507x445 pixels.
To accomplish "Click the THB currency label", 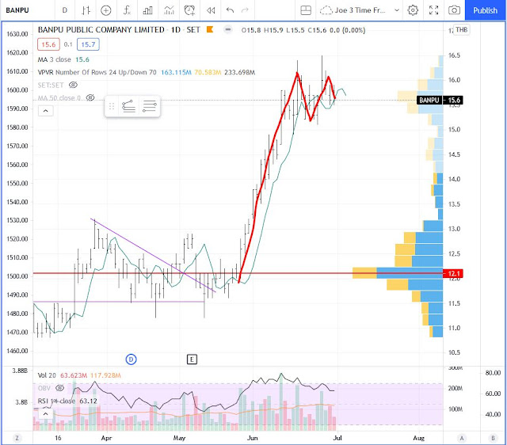I will [461, 30].
